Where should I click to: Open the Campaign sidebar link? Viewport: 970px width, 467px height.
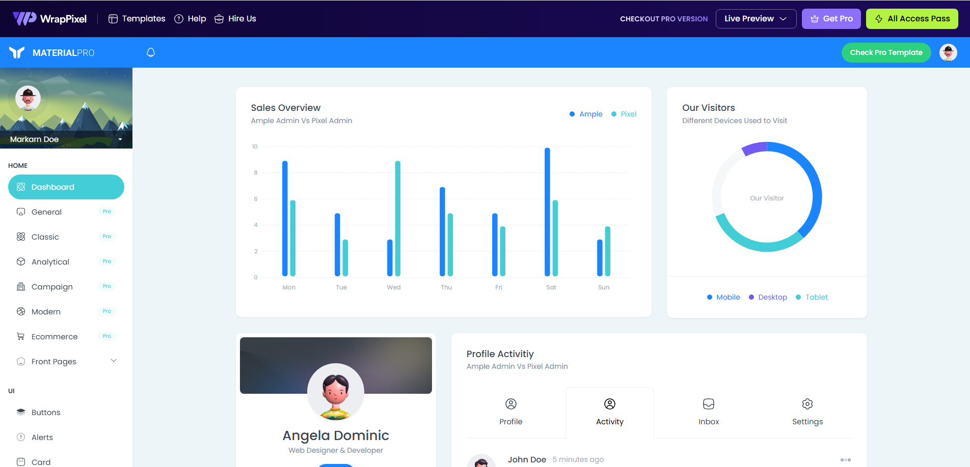pos(66,286)
